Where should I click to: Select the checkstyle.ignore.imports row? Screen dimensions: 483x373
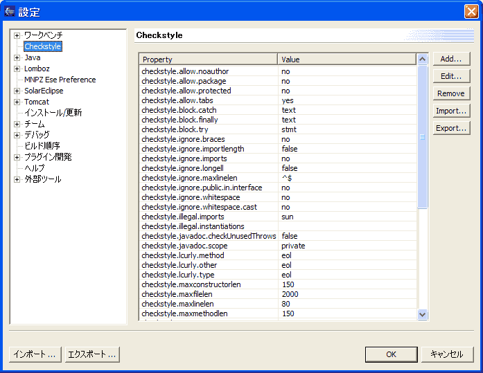[x=278, y=158]
